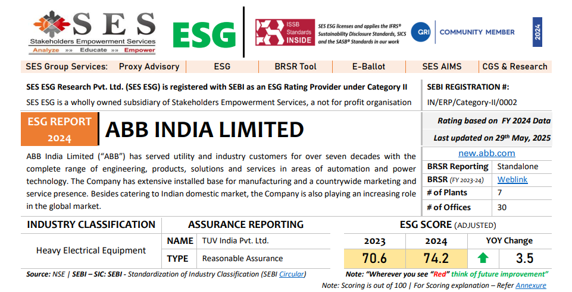The width and height of the screenshot is (572, 292).
Task: Click the '# of Plants' label
Action: coord(447,193)
